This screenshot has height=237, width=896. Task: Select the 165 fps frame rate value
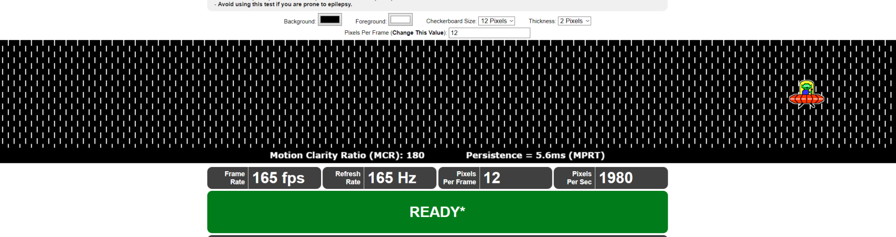coord(278,178)
